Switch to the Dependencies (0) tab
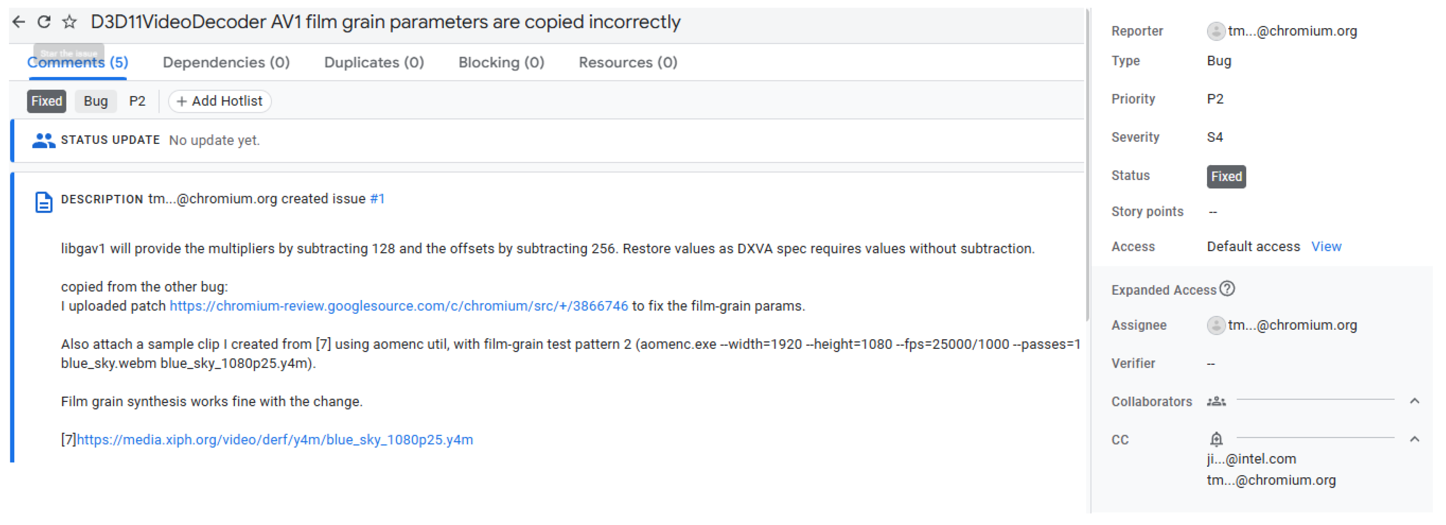The width and height of the screenshot is (1446, 525). point(226,62)
